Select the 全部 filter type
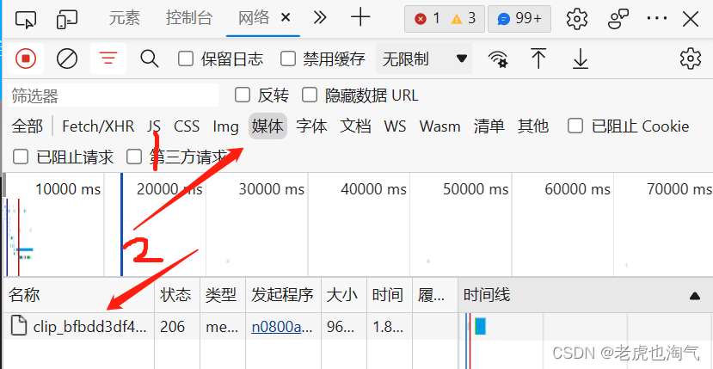The height and width of the screenshot is (369, 713). 28,126
